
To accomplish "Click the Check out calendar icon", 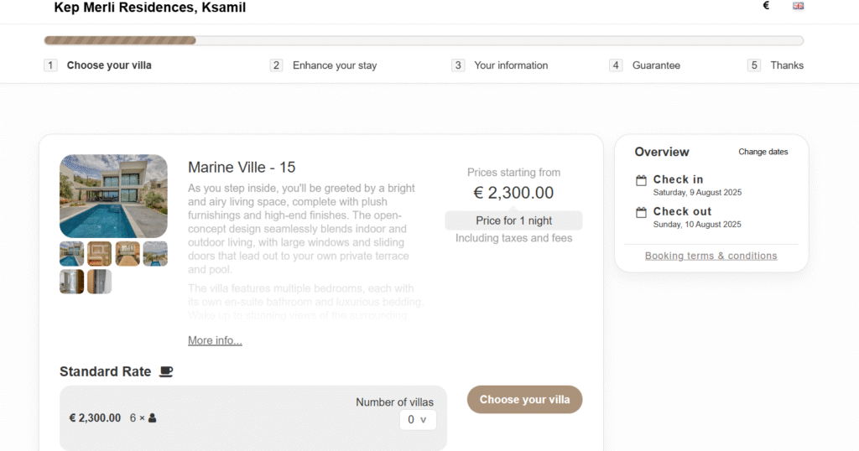I will point(641,212).
